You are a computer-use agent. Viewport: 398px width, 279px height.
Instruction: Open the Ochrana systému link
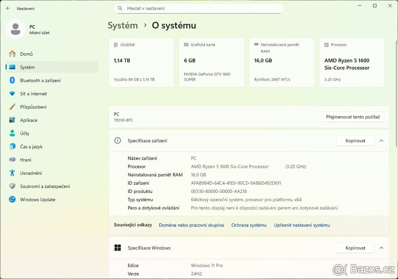[249, 225]
